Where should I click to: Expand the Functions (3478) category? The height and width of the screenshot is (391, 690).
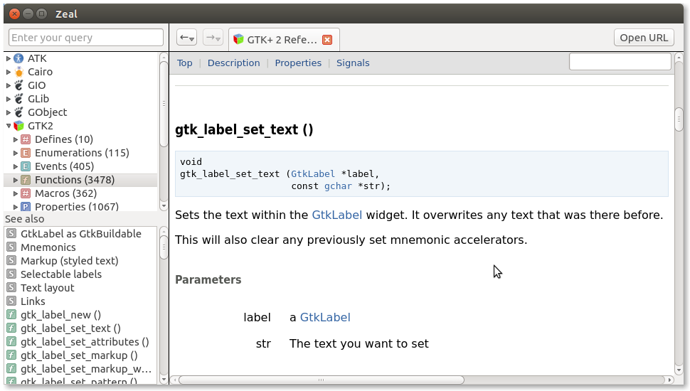(x=16, y=180)
